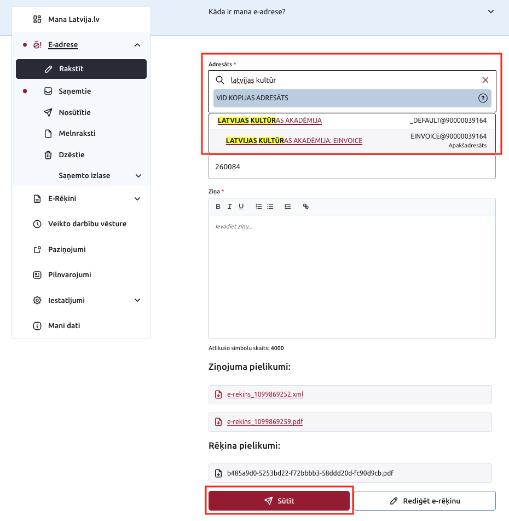Toggle underline in message toolbar
Image resolution: width=509 pixels, height=521 pixels.
(241, 207)
